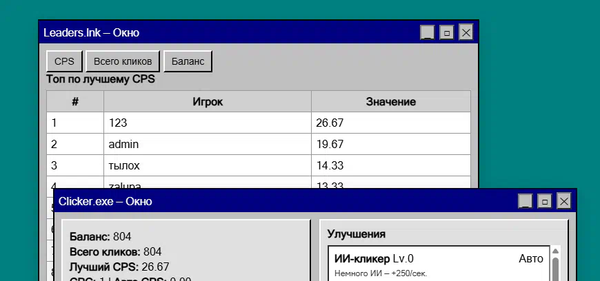The width and height of the screenshot is (600, 281).
Task: Focus the Leaders.lnk window title bar
Action: click(x=228, y=32)
